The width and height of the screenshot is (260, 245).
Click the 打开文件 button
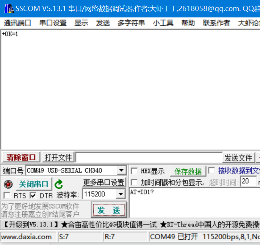coord(58,157)
